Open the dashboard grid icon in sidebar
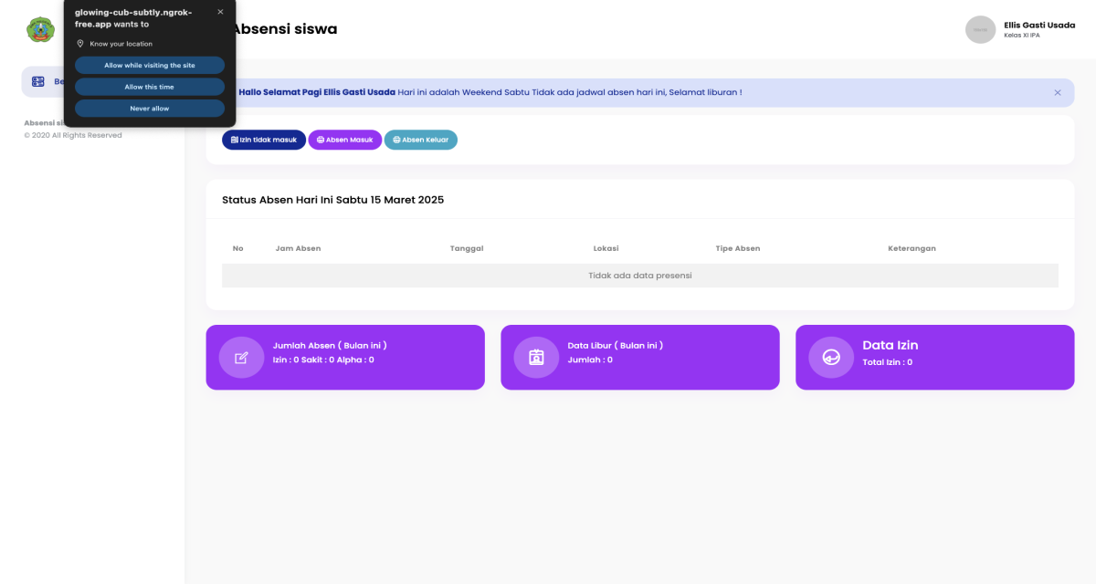Screen dimensions: 1096x584 tap(38, 81)
